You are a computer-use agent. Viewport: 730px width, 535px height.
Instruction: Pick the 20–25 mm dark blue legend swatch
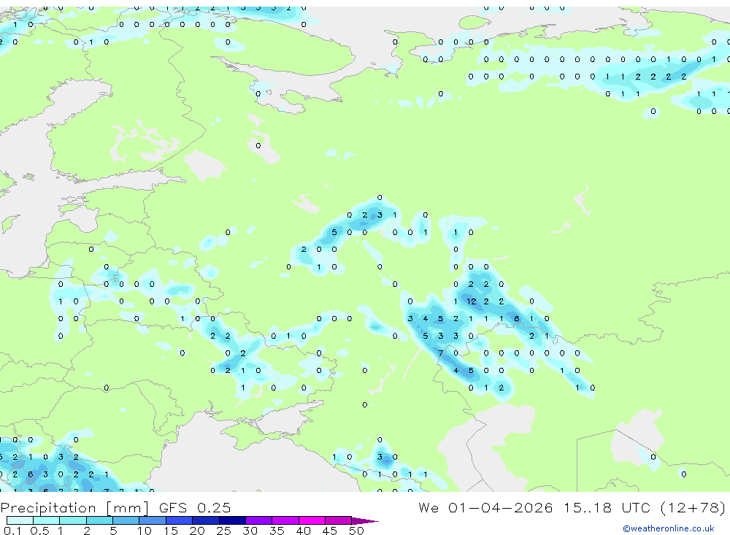[x=206, y=520]
